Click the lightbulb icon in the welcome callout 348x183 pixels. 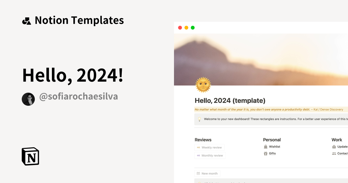click(199, 119)
